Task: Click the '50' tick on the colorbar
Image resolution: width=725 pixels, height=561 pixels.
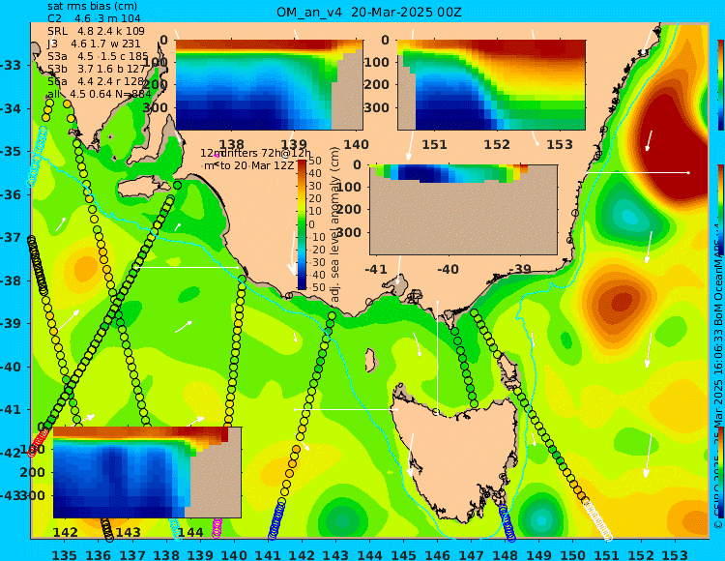Action: click(x=315, y=161)
